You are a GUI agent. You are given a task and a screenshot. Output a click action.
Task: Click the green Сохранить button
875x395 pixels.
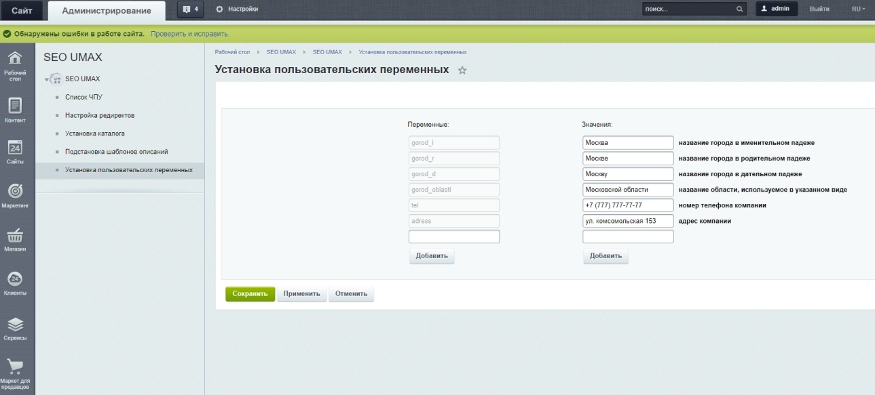250,293
